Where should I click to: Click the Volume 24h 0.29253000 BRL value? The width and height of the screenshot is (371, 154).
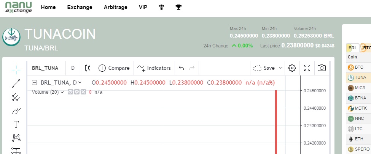pos(314,36)
